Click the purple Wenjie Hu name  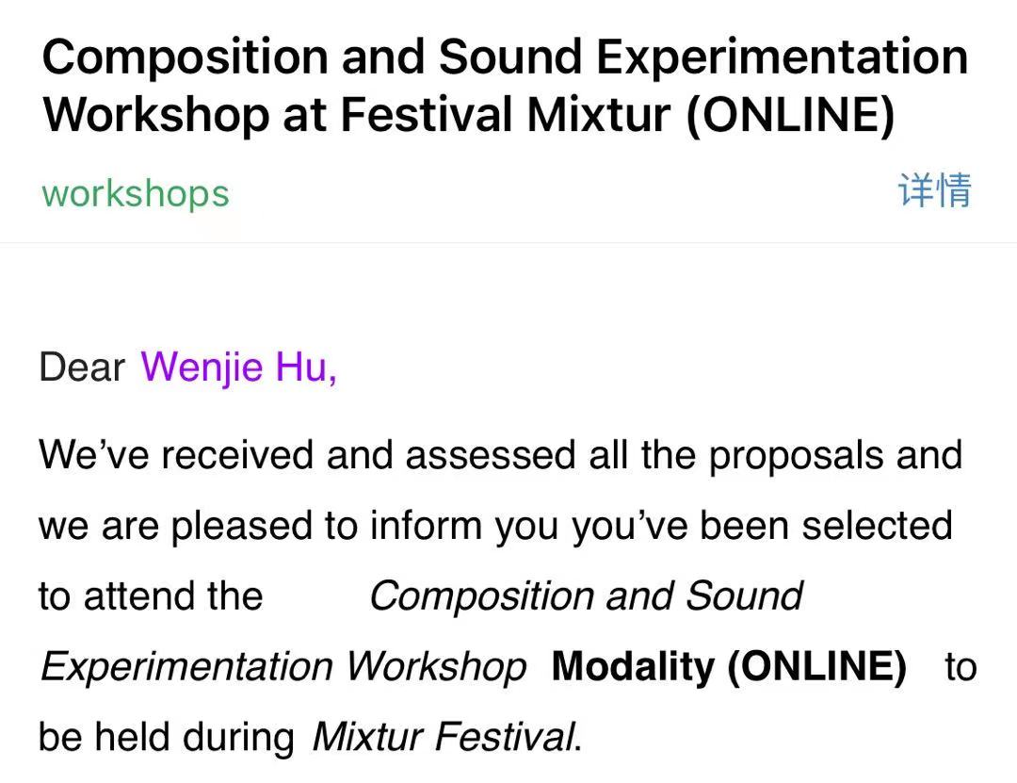[x=238, y=367]
